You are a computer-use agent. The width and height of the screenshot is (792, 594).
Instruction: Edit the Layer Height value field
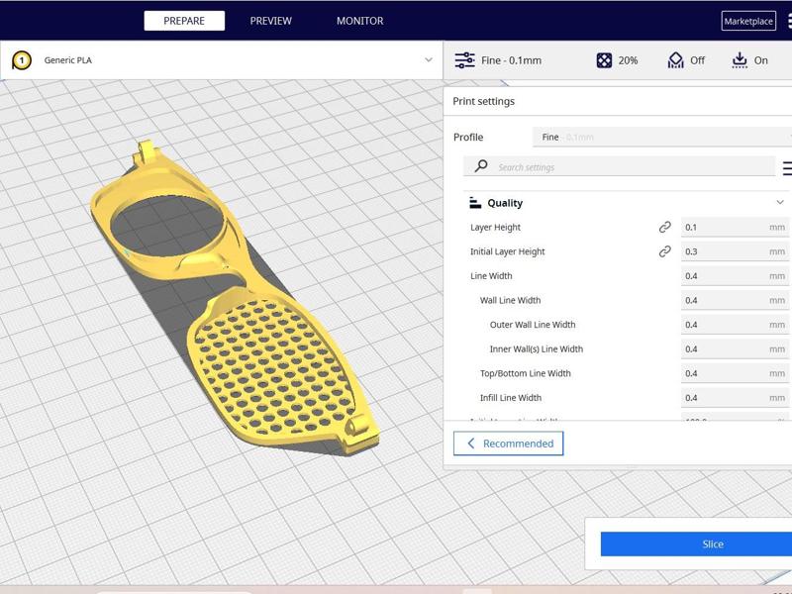[x=735, y=228]
